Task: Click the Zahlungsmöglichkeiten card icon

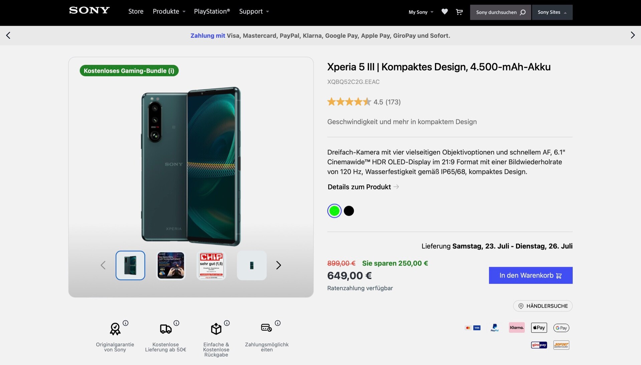Action: (266, 328)
